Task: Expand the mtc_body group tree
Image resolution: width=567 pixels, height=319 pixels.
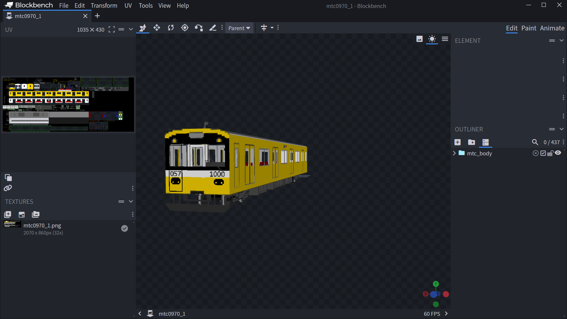Action: 454,153
